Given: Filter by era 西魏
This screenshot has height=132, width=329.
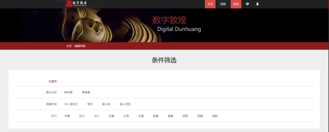Looking at the screenshot, I should point(200,116).
